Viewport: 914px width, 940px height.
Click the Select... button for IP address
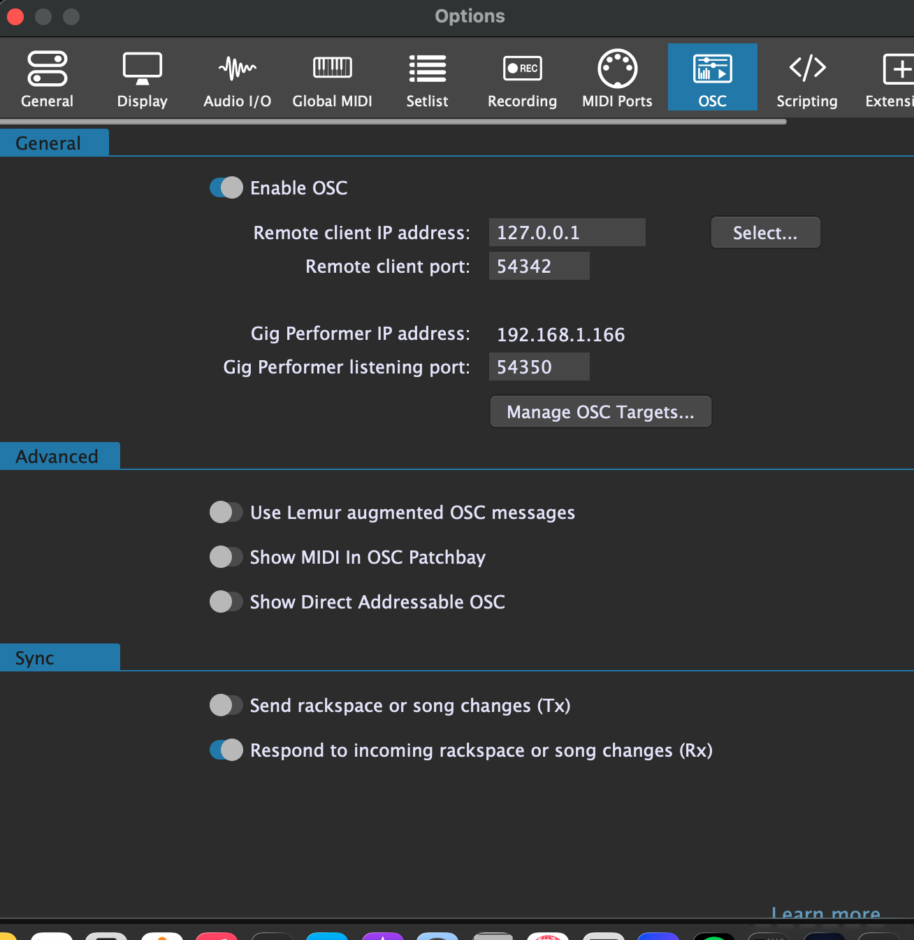click(765, 233)
